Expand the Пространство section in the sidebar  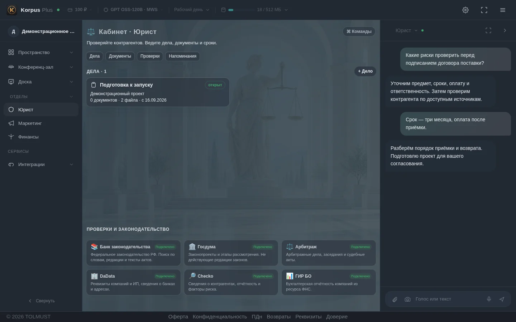(41, 52)
